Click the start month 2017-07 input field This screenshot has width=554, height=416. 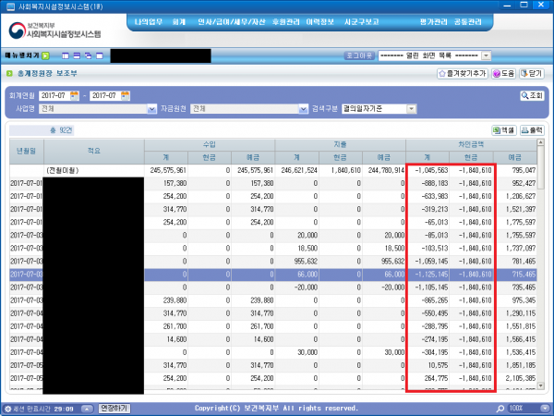tap(54, 95)
